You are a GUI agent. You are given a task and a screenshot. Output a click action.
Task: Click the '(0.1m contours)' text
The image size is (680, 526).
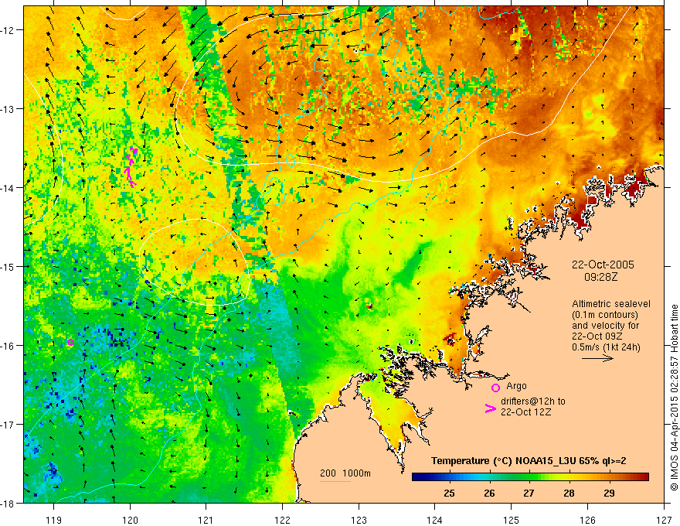coord(604,315)
